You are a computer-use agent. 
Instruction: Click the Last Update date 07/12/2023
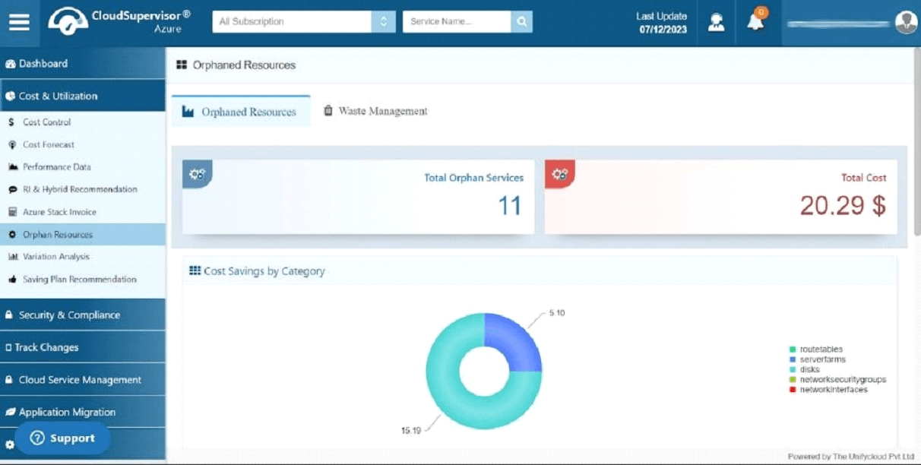coord(663,30)
